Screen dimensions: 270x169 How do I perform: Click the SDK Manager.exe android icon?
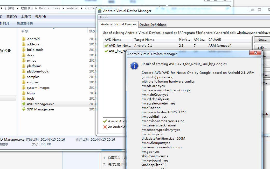24,109
